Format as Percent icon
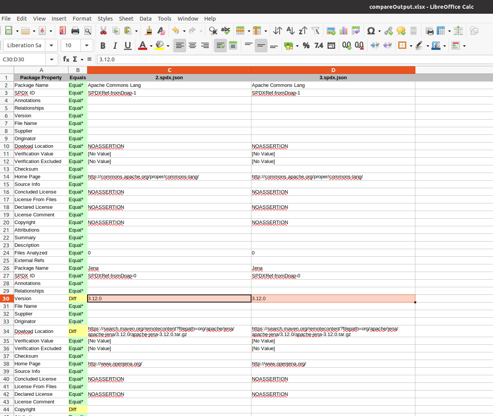The height and width of the screenshot is (416, 493). click(x=306, y=46)
